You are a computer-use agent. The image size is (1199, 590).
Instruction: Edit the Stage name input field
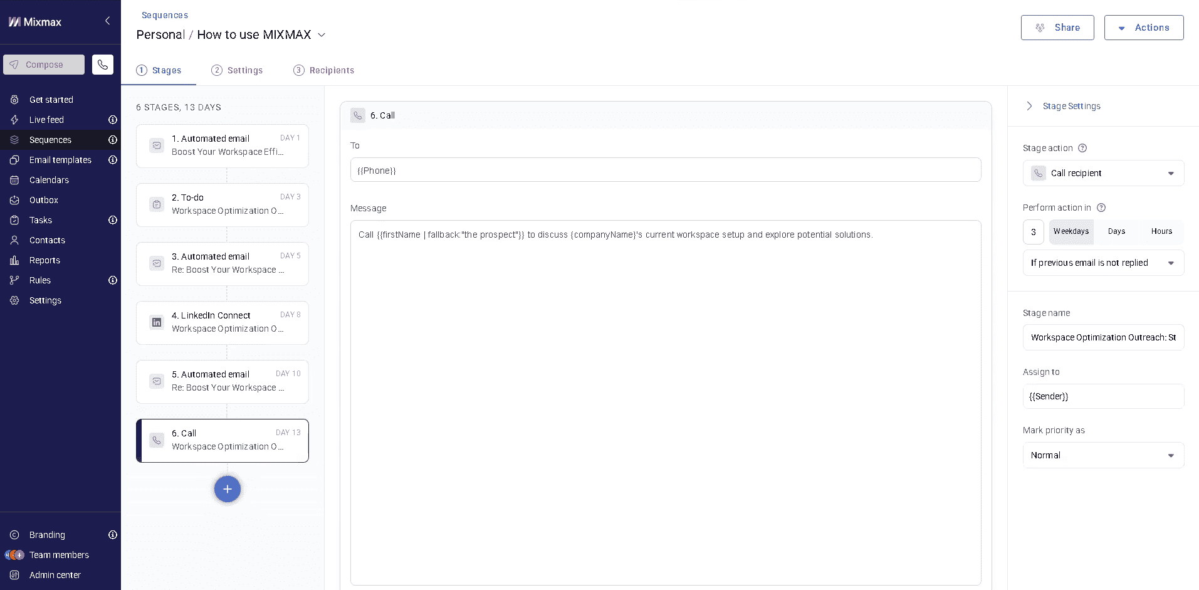tap(1103, 337)
